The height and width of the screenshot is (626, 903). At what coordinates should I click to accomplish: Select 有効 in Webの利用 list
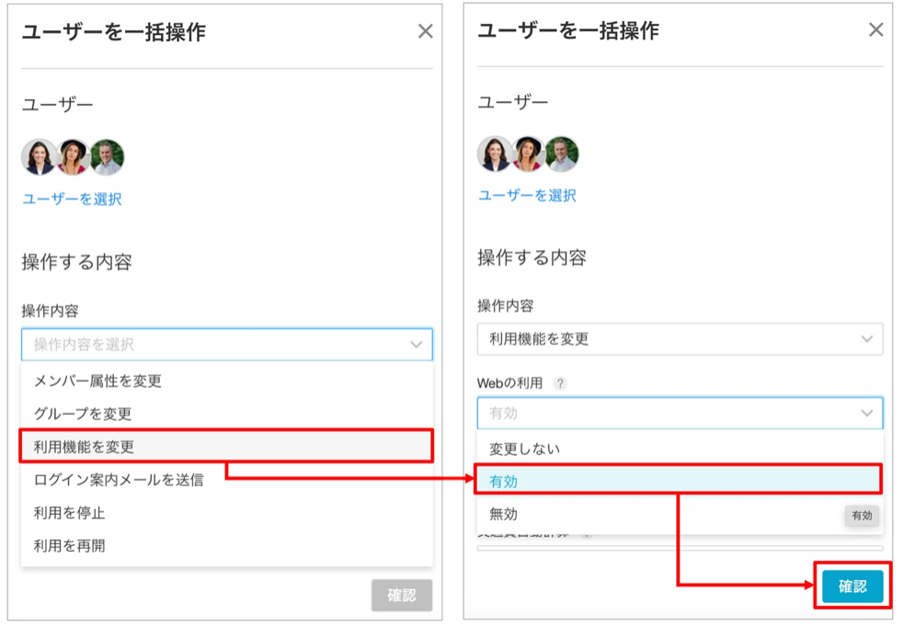[679, 481]
